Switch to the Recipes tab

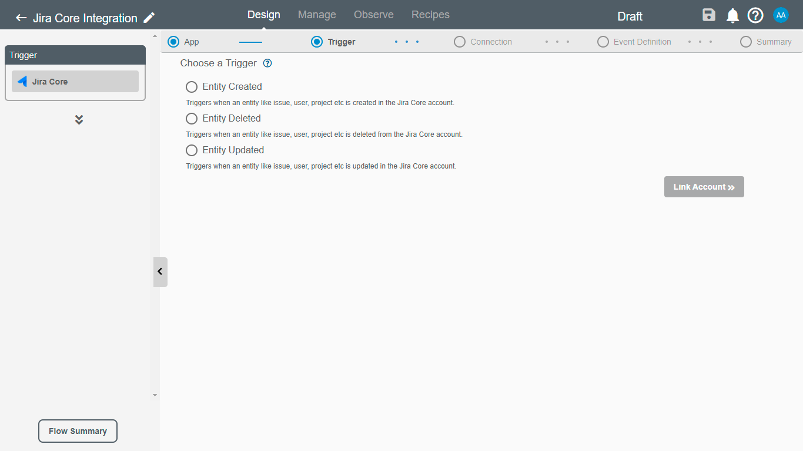pos(430,15)
